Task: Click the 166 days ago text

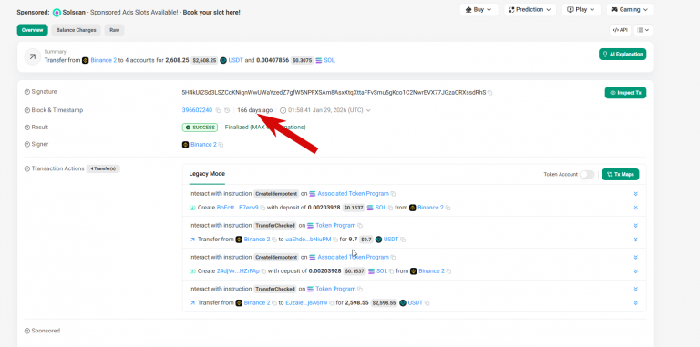Action: click(x=255, y=110)
